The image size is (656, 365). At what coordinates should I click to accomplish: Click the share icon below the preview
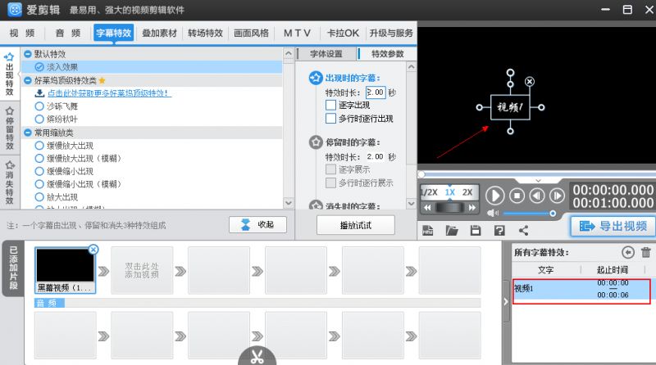click(x=523, y=231)
